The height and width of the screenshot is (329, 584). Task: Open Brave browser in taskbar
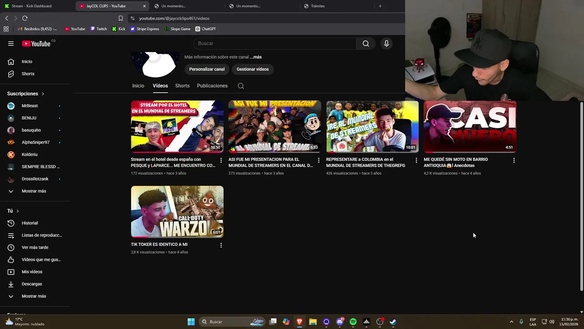coord(299,322)
